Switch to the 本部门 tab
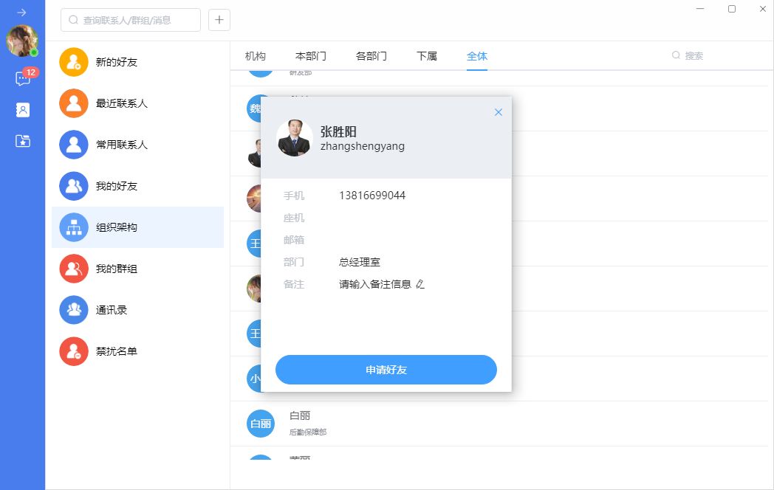This screenshot has height=490, width=774. pyautogui.click(x=311, y=56)
